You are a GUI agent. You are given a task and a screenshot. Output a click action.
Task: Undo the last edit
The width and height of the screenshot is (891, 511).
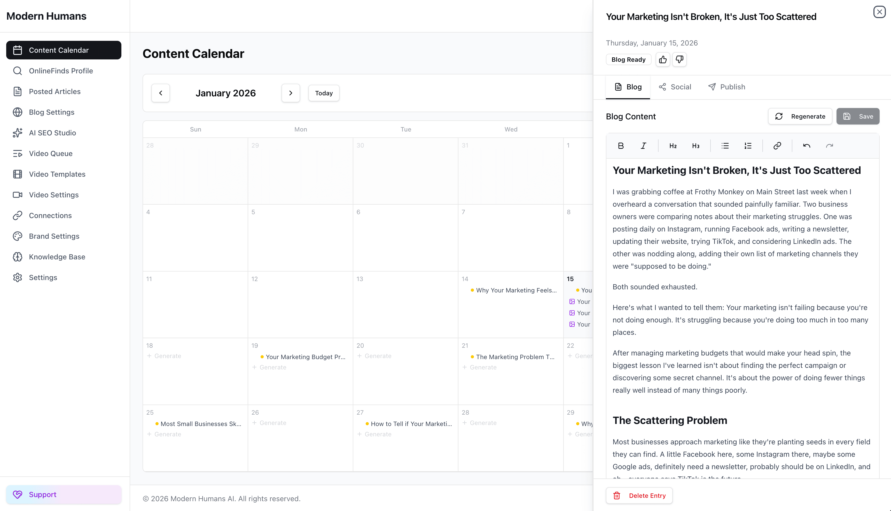(807, 146)
